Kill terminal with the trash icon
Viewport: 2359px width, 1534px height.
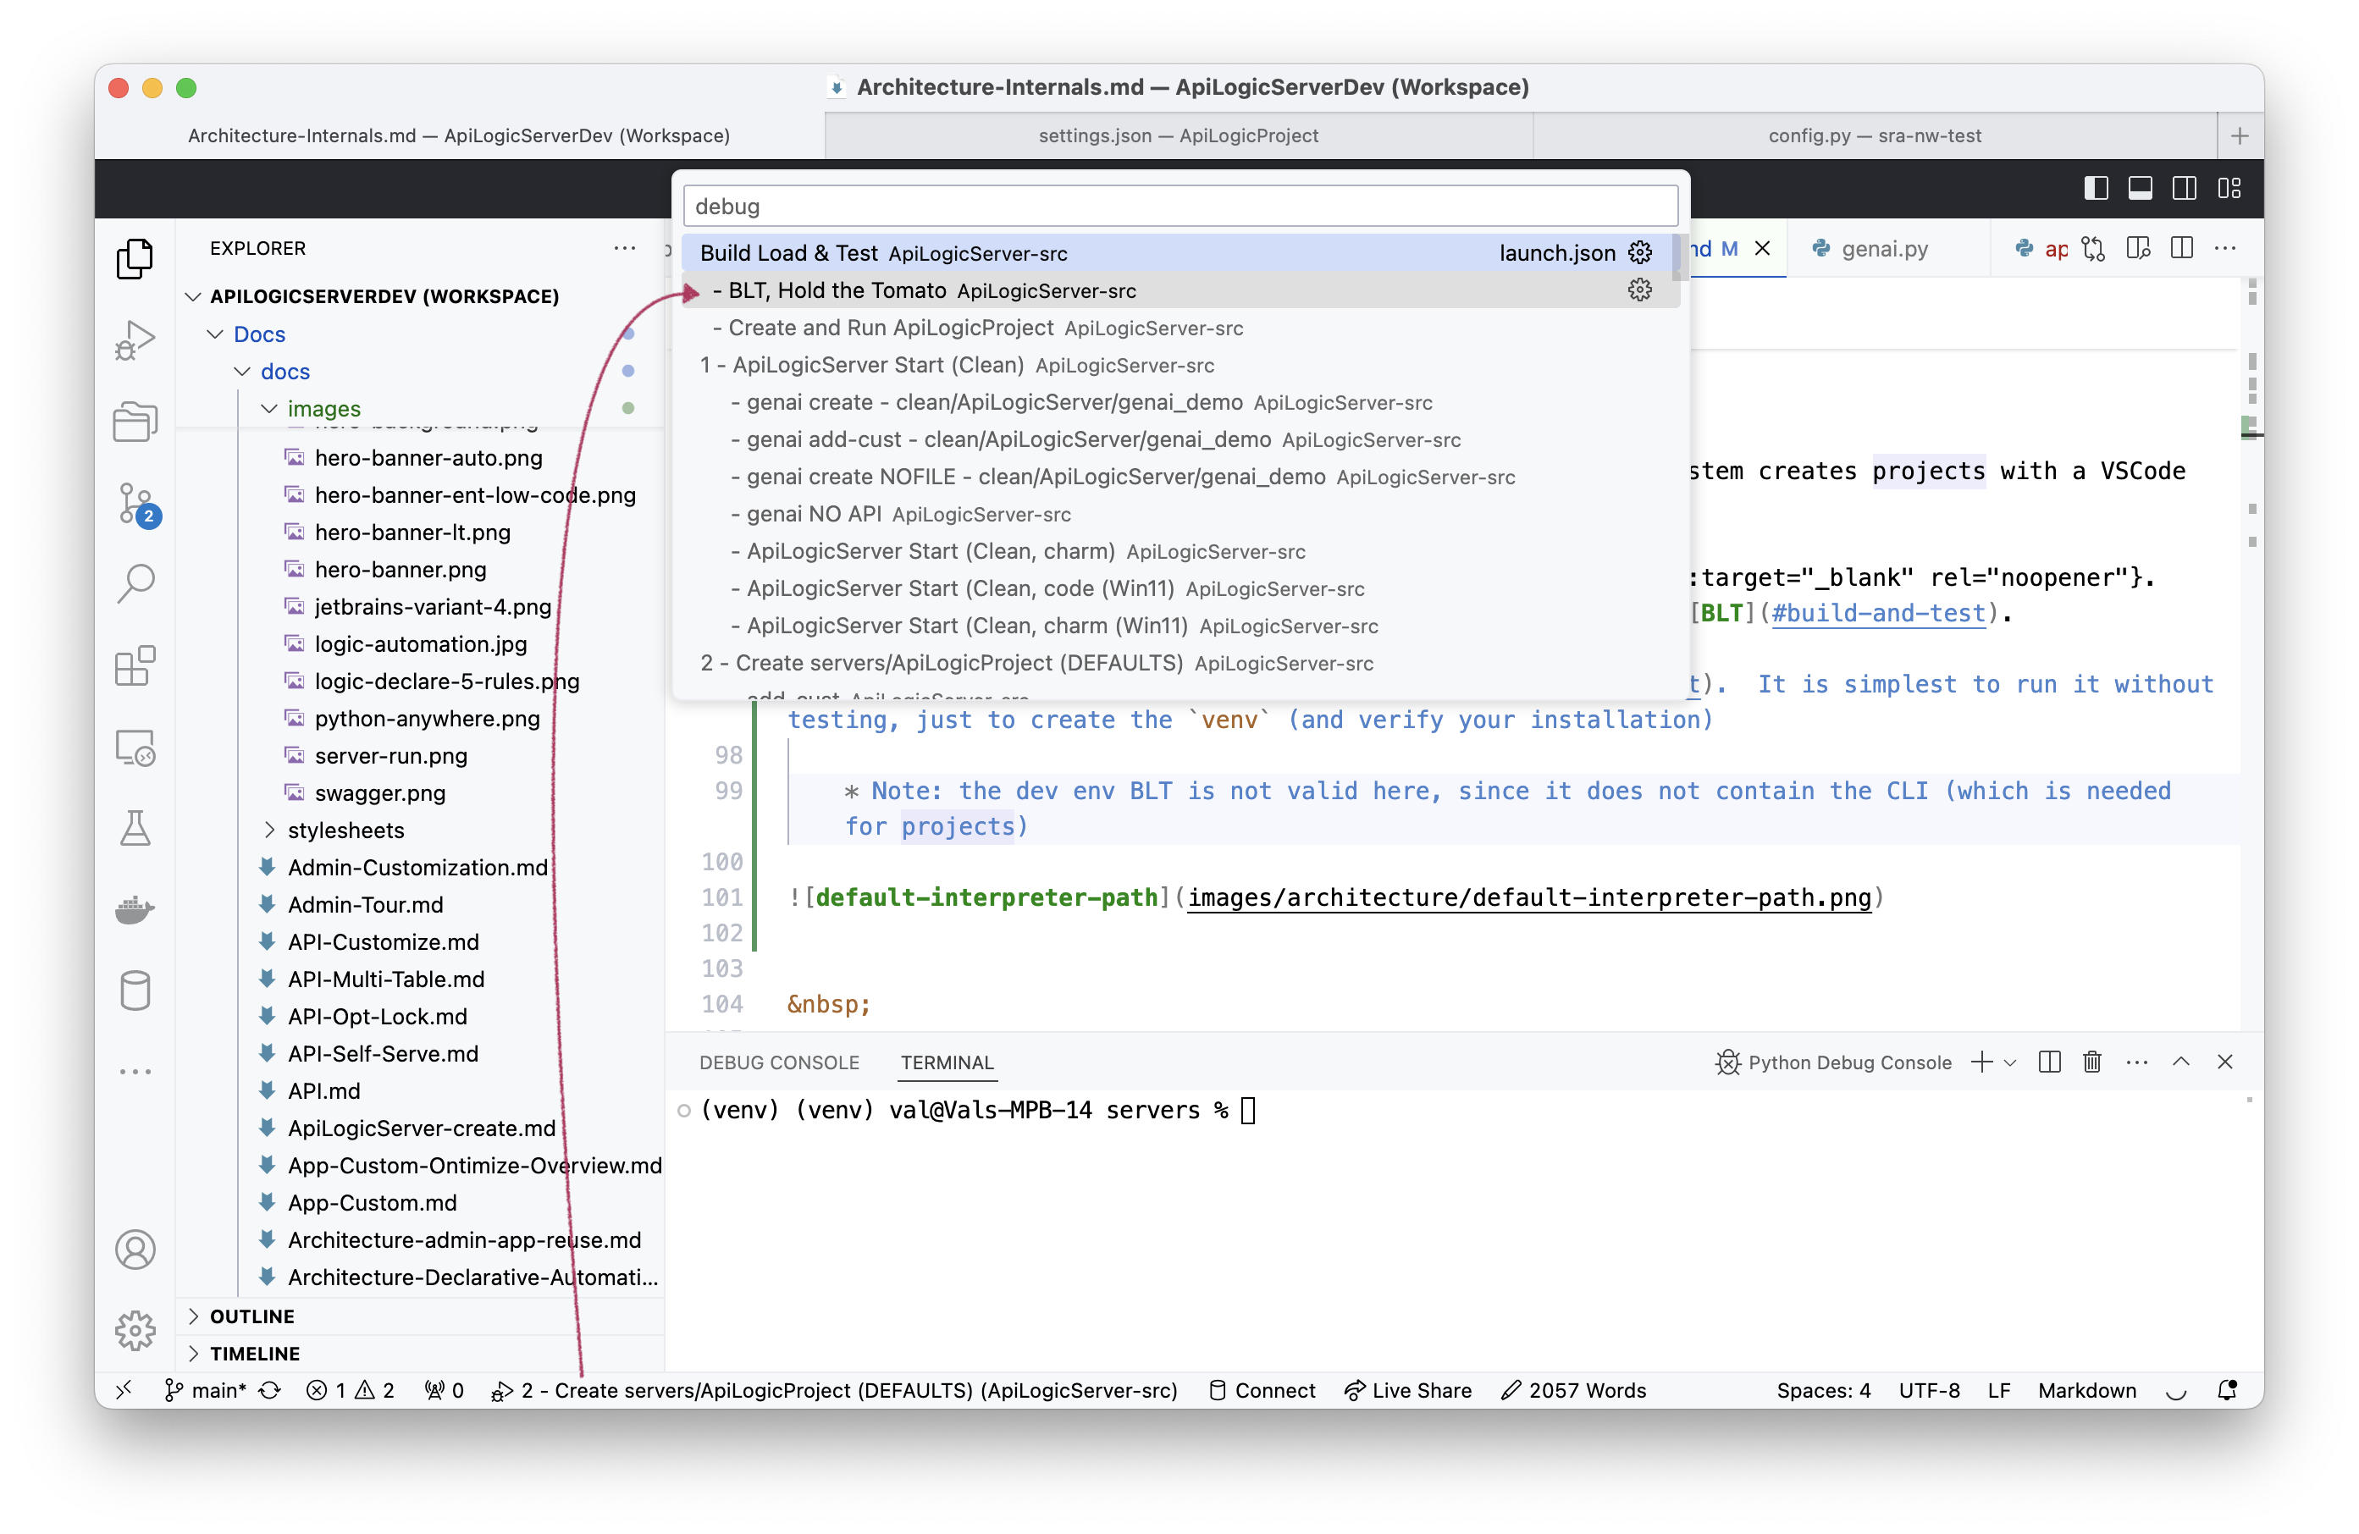coord(2092,1062)
